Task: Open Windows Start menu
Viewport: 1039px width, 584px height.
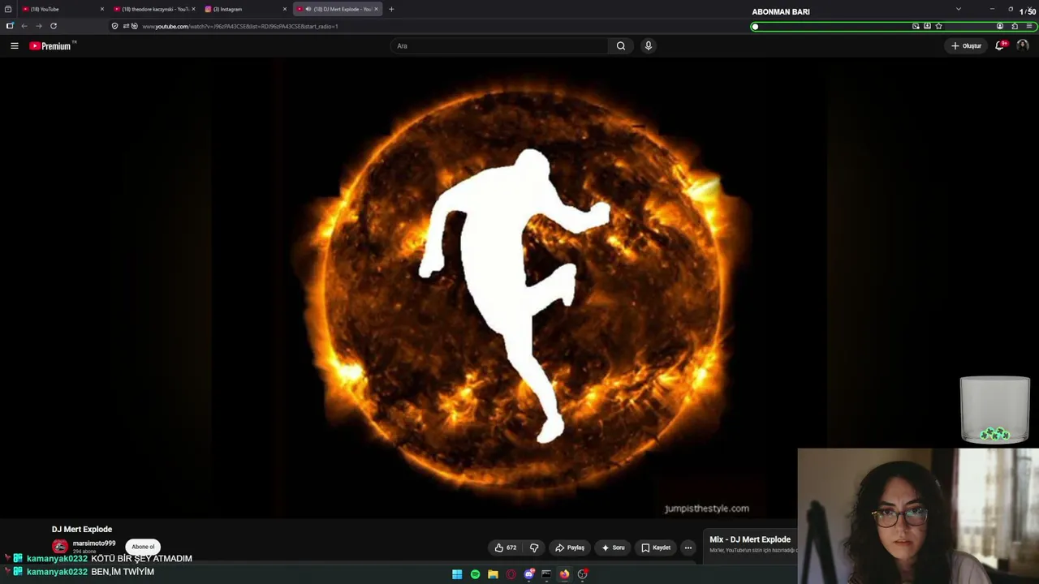Action: point(457,574)
